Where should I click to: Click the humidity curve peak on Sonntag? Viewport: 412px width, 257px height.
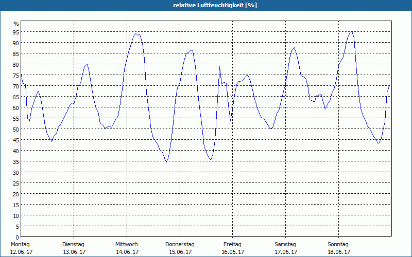coord(351,32)
